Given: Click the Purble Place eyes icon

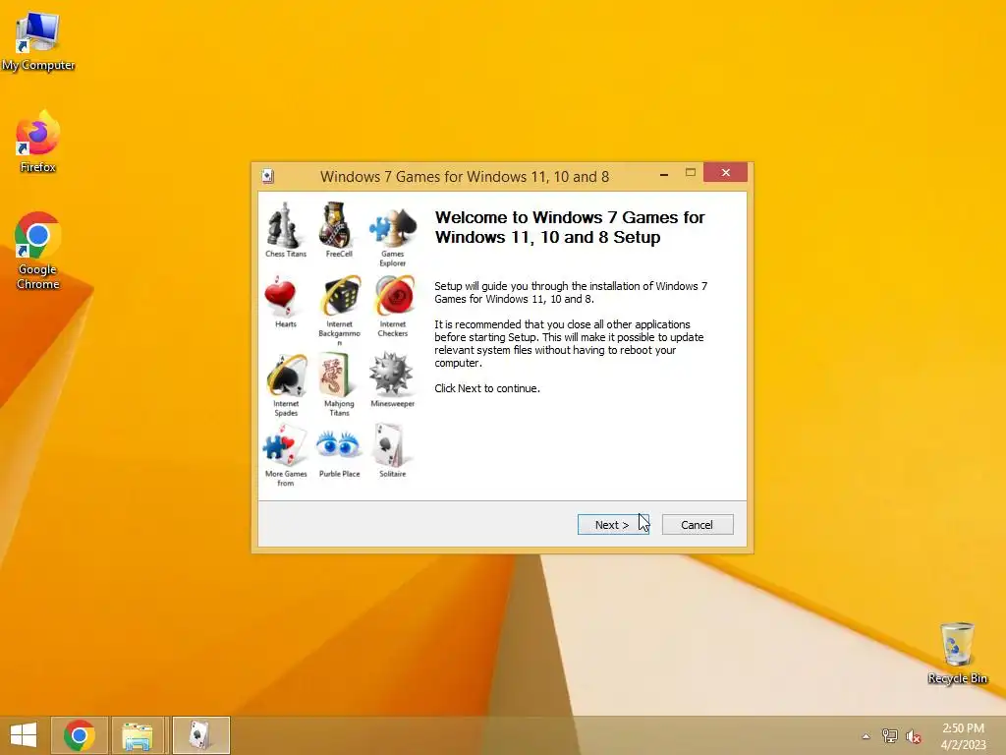Looking at the screenshot, I should [338, 444].
